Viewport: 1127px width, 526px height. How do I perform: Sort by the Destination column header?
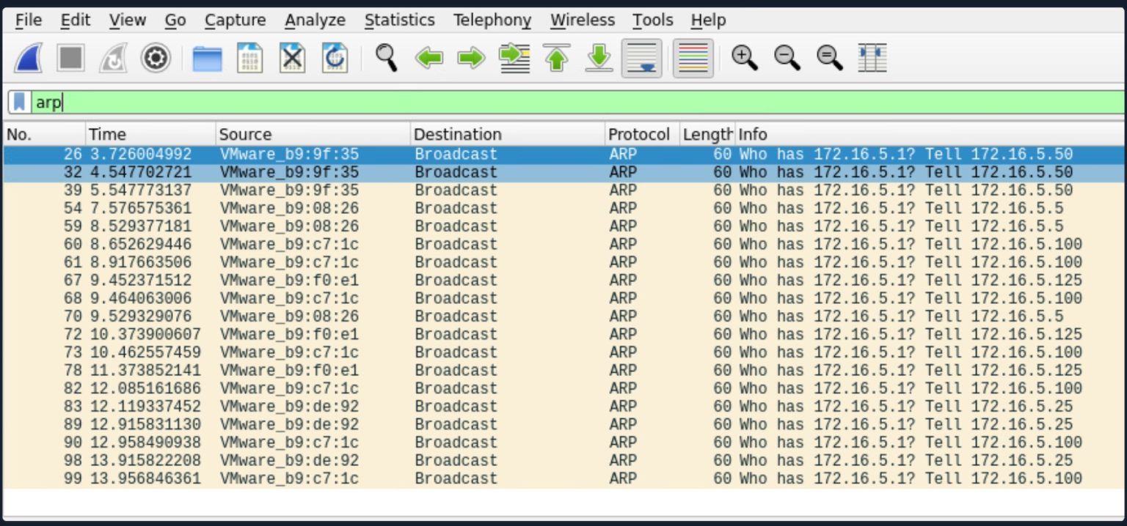point(507,134)
